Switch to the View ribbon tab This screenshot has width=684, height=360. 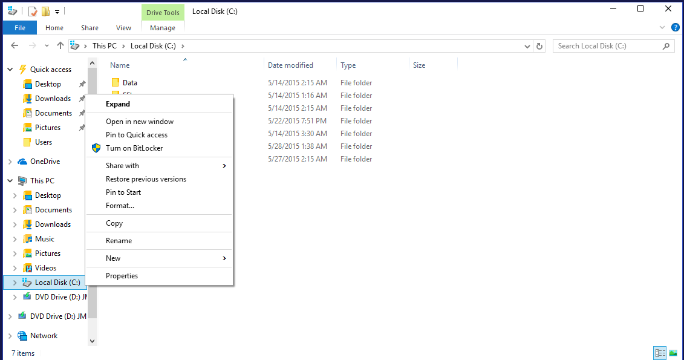tap(123, 27)
